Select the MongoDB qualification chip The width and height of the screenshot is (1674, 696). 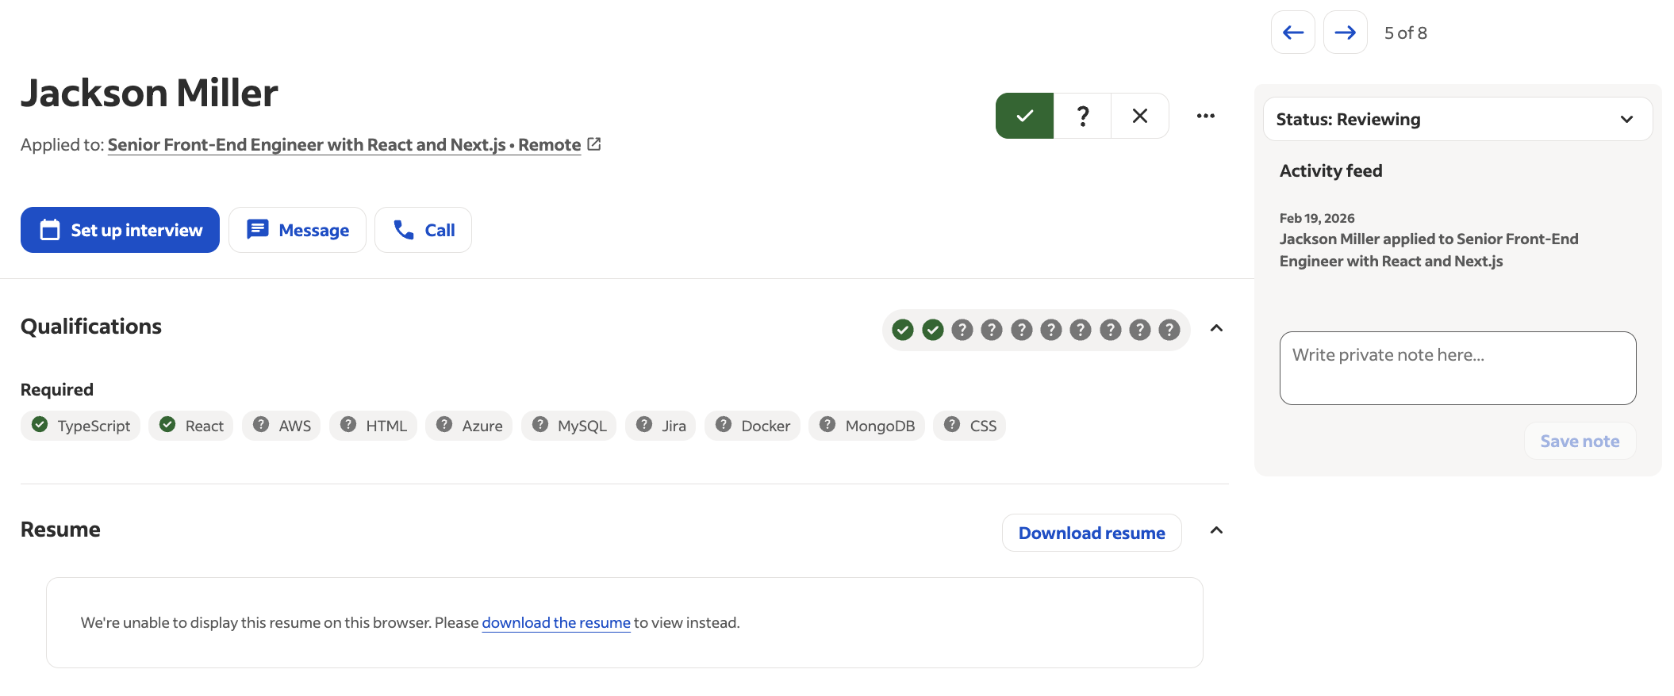point(866,426)
